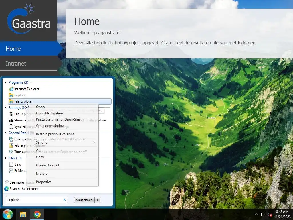The width and height of the screenshot is (293, 220).
Task: Click the File Explorer Developer Settings icon
Action: (x=11, y=114)
